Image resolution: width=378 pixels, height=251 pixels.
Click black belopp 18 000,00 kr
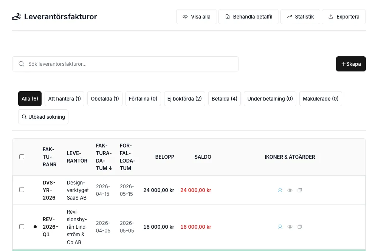pyautogui.click(x=159, y=227)
